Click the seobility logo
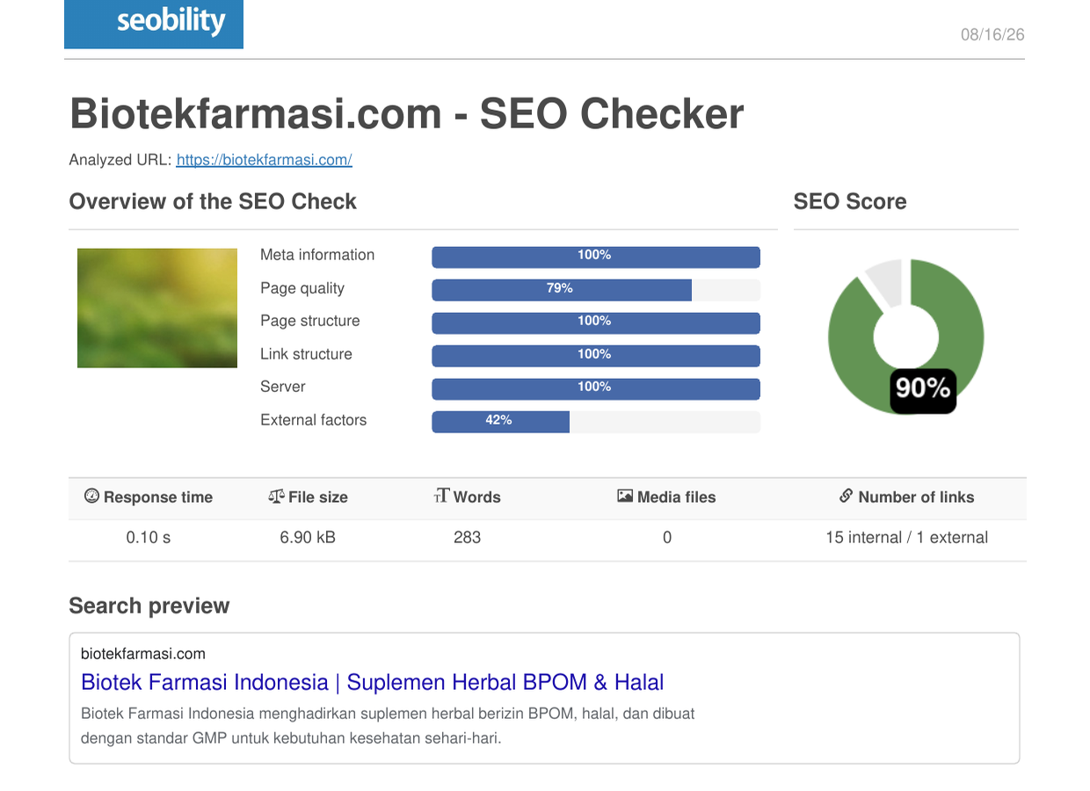Image resolution: width=1090 pixels, height=791 pixels. [x=154, y=24]
